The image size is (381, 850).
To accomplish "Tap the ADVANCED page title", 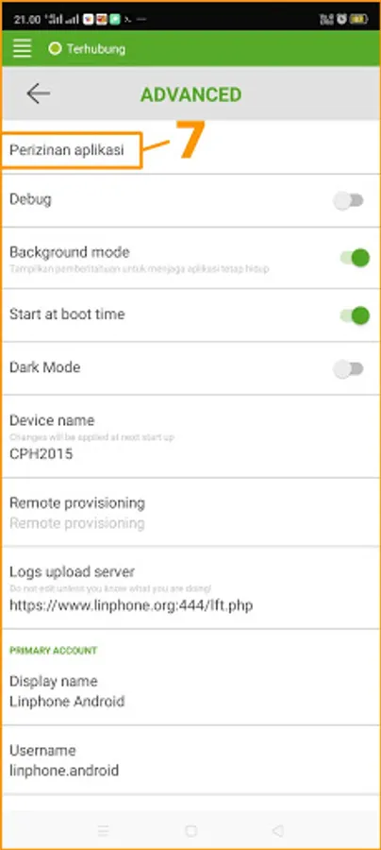I will (x=191, y=94).
